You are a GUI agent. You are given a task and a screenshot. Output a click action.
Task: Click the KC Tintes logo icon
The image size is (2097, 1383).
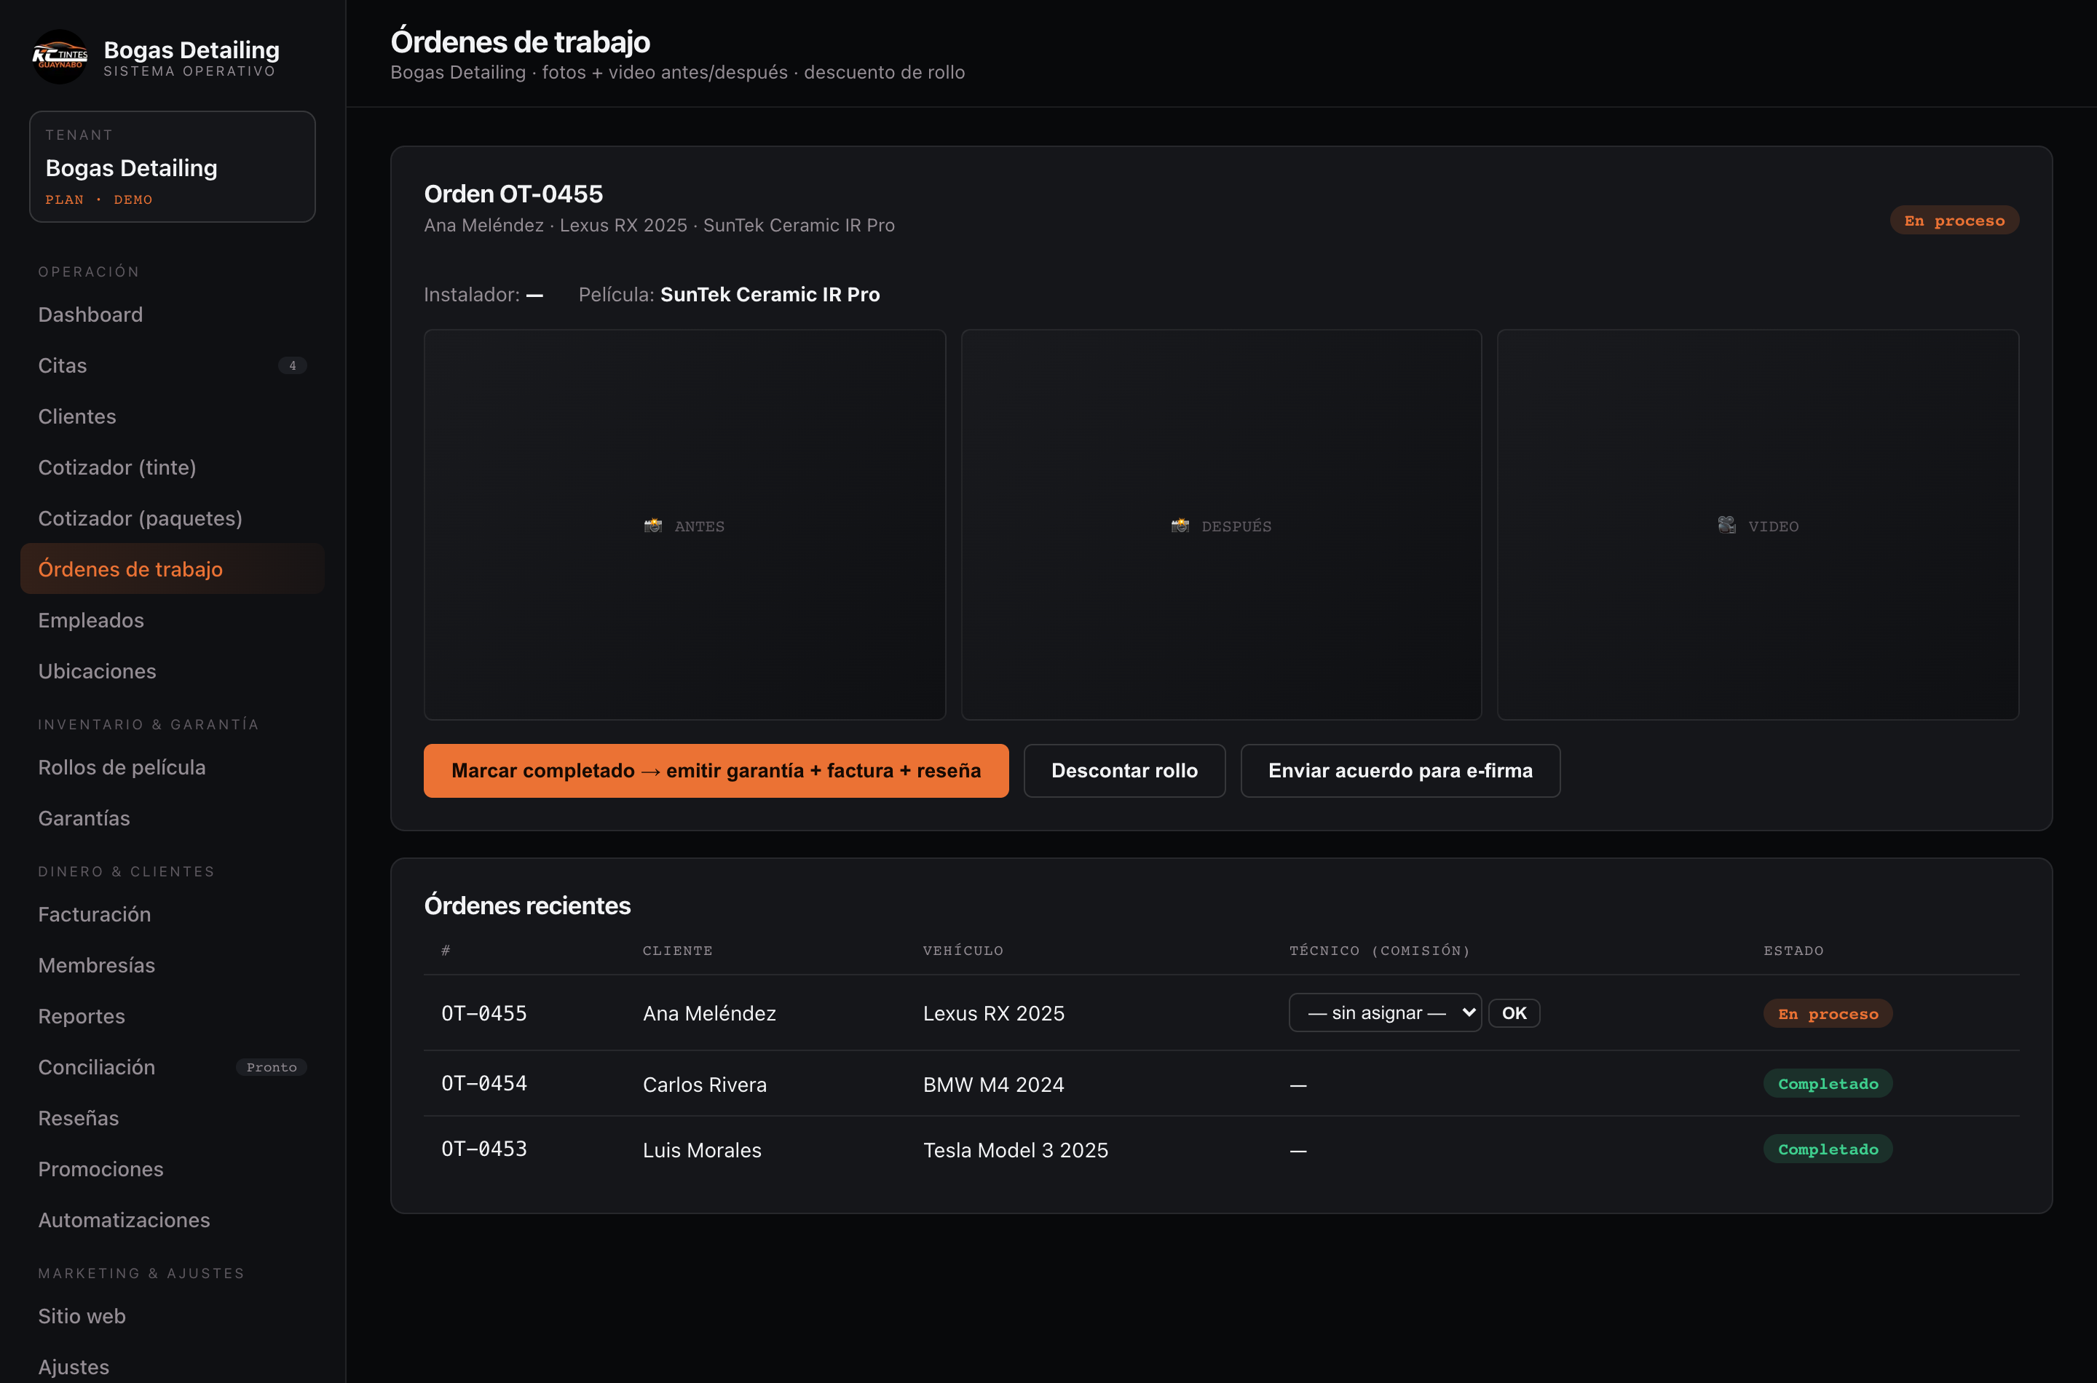59,58
